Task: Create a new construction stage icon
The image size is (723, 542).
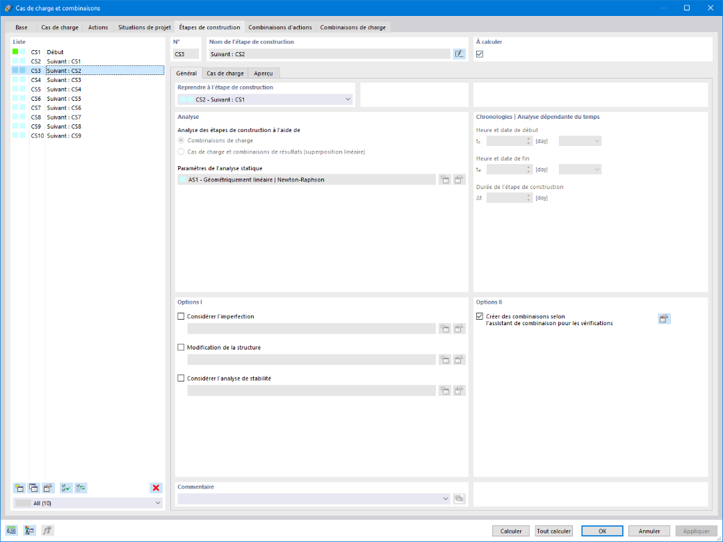Action: point(19,488)
